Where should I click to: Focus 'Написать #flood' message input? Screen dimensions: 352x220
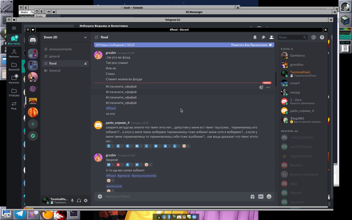pyautogui.click(x=176, y=196)
